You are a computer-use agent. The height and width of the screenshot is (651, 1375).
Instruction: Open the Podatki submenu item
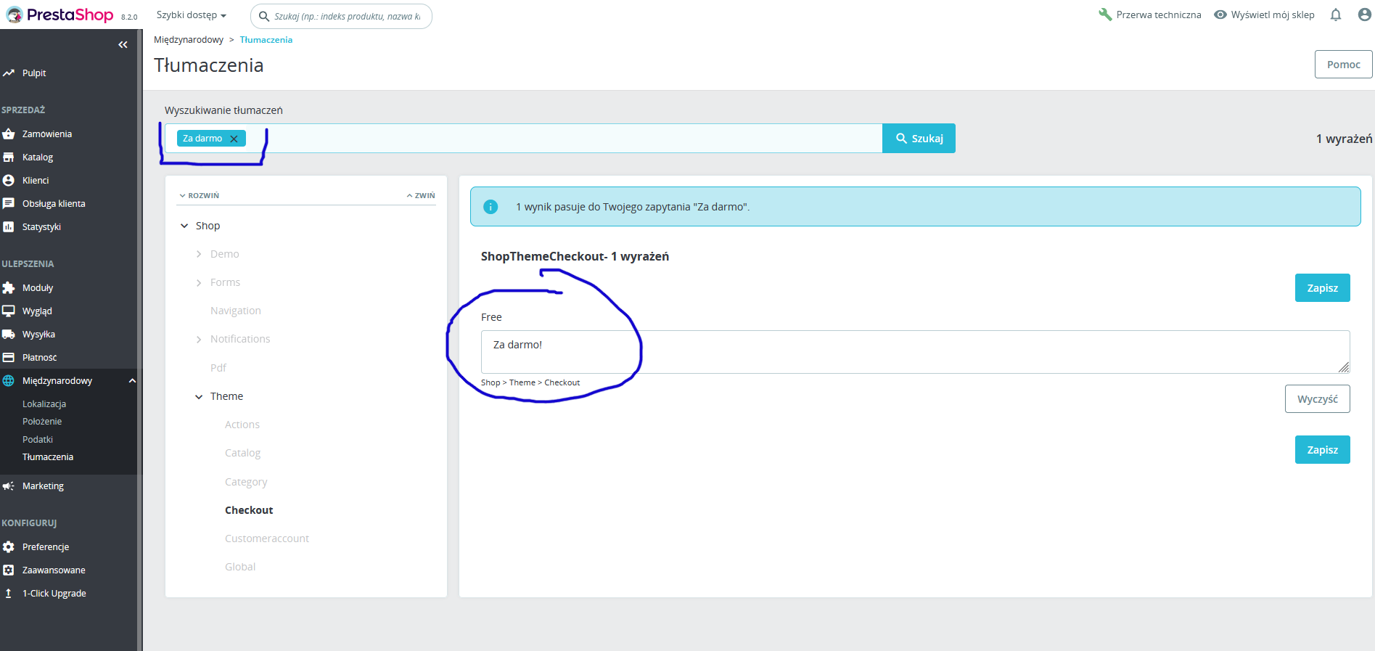pyautogui.click(x=38, y=440)
